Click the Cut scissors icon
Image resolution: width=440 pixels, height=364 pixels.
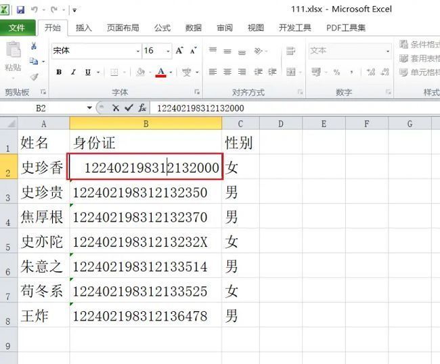click(x=33, y=47)
